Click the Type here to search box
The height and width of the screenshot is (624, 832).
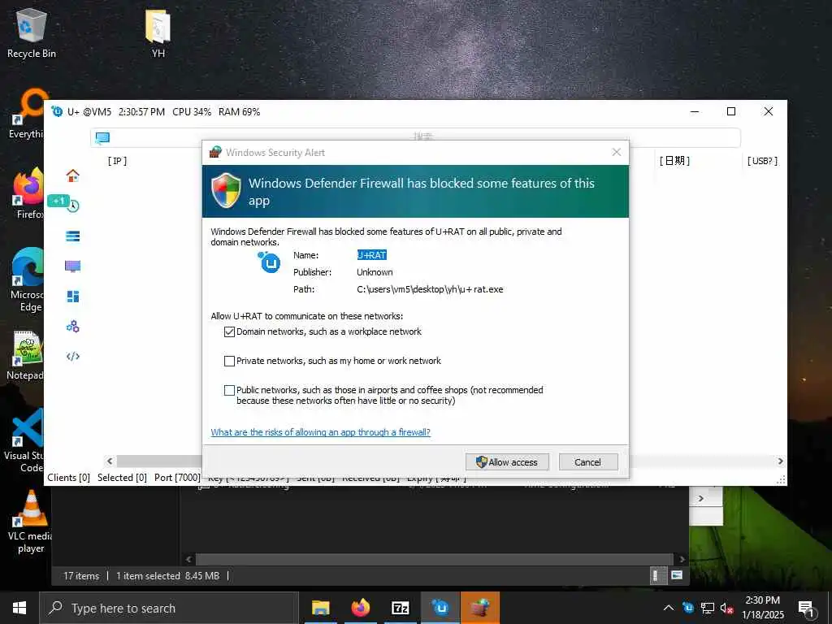pos(169,608)
